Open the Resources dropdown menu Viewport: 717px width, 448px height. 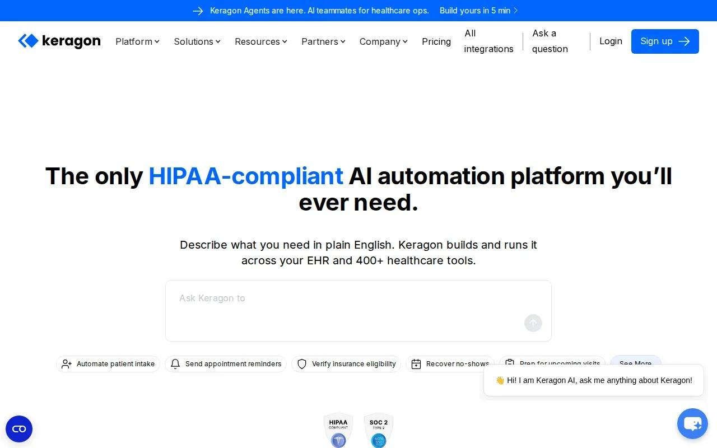(x=261, y=41)
